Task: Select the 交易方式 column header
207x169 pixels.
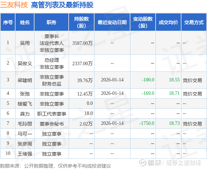Action: click(x=194, y=22)
